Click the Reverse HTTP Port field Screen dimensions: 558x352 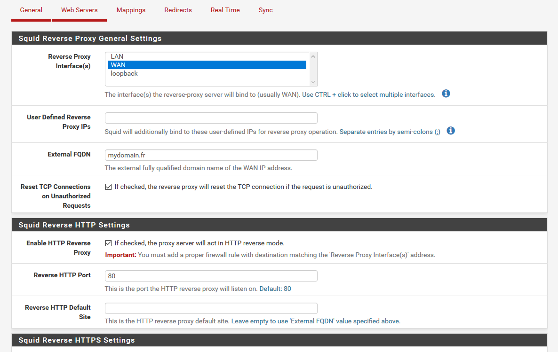click(x=211, y=276)
